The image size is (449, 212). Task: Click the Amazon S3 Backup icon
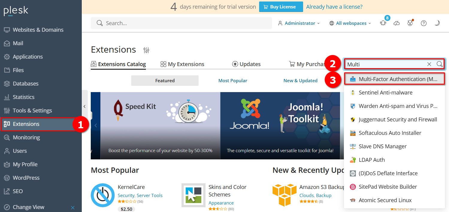pos(285,195)
